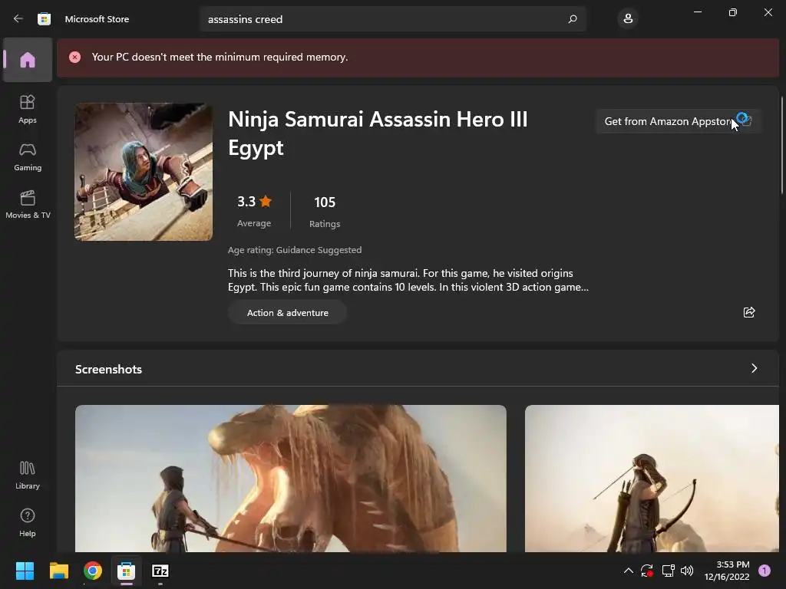Open the first screenshot with creature
This screenshot has height=589, width=786.
pos(291,479)
